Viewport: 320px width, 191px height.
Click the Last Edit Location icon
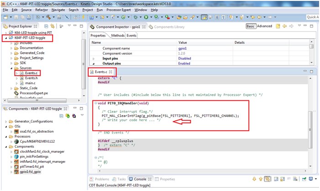tap(253, 17)
